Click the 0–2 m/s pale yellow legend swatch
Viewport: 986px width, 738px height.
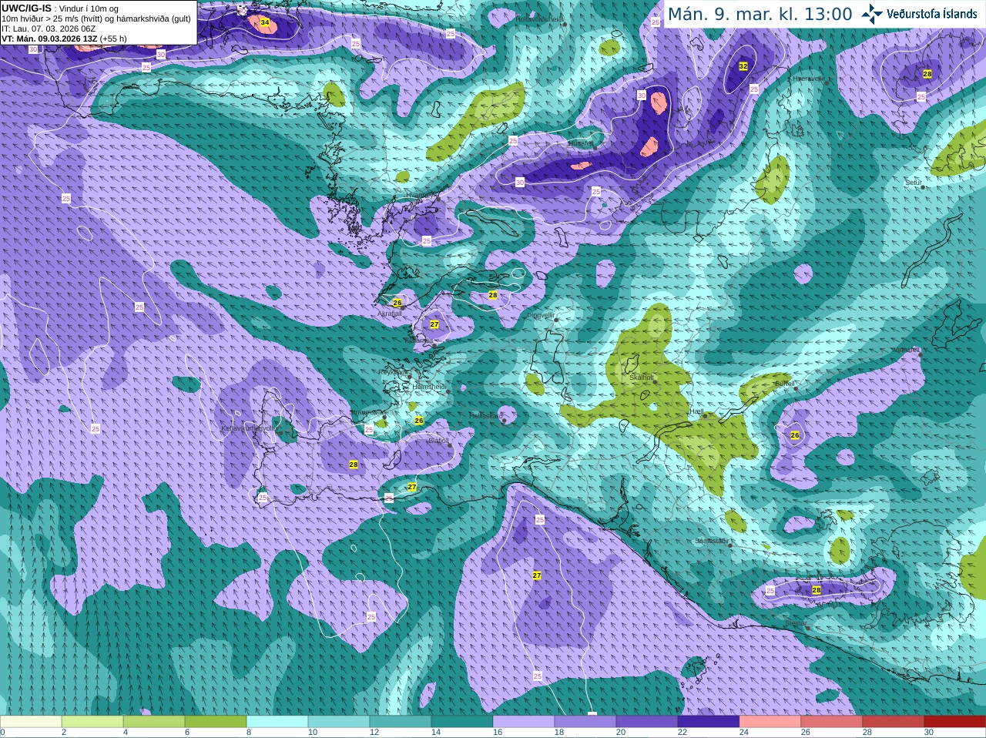pos(31,722)
